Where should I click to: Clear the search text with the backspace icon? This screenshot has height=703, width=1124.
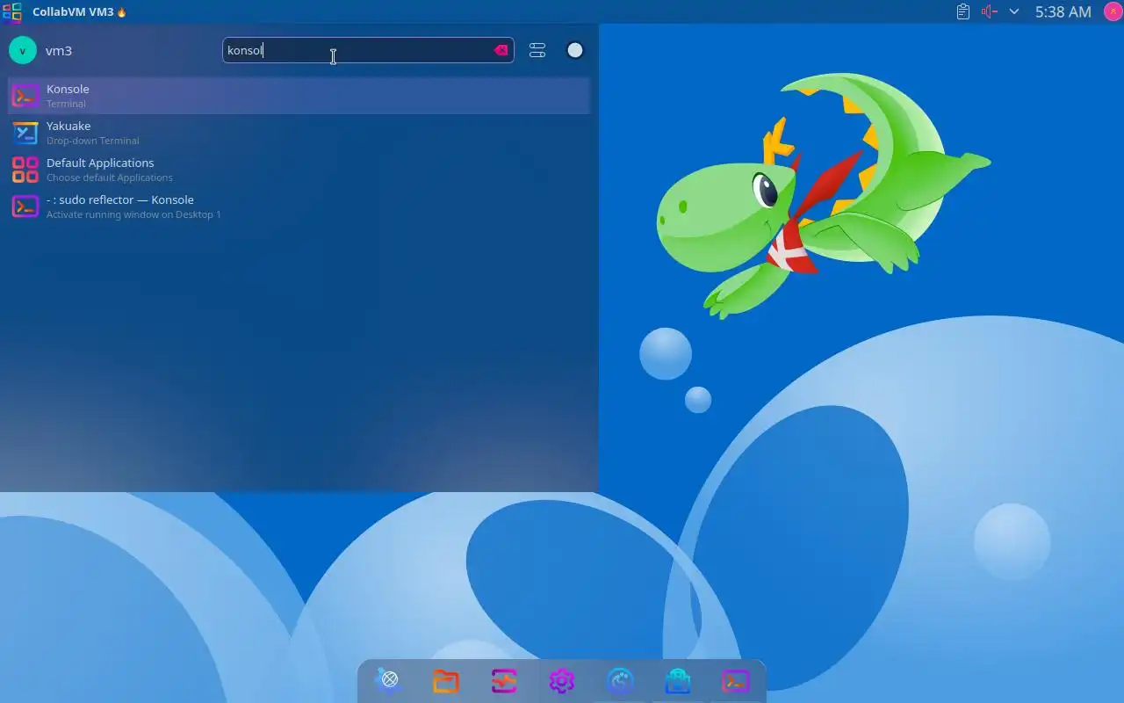[501, 50]
